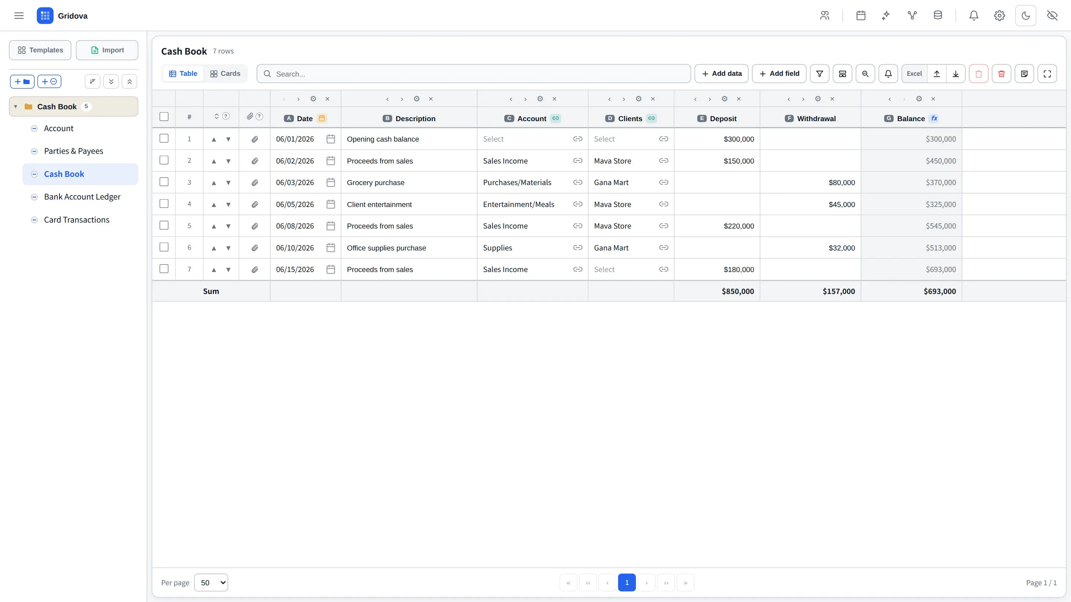1071x602 pixels.
Task: Click the add folder button
Action: 22,81
